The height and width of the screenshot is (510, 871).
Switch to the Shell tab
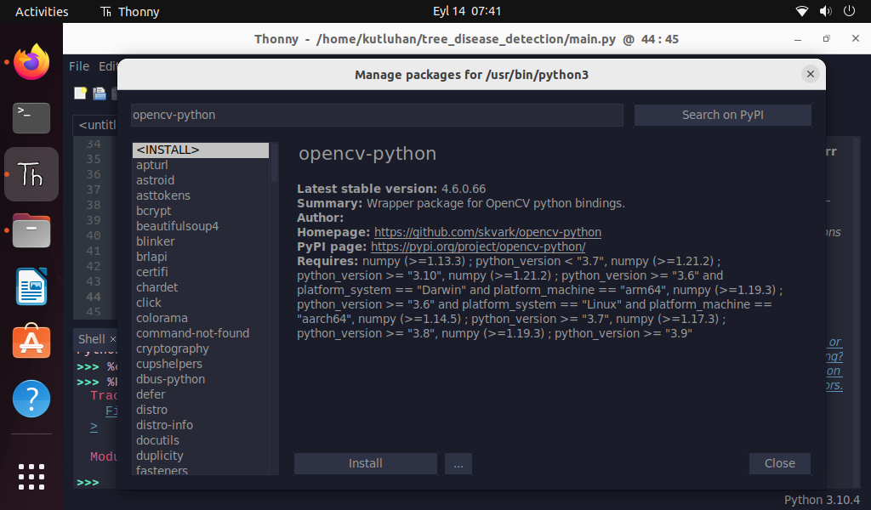coord(91,338)
